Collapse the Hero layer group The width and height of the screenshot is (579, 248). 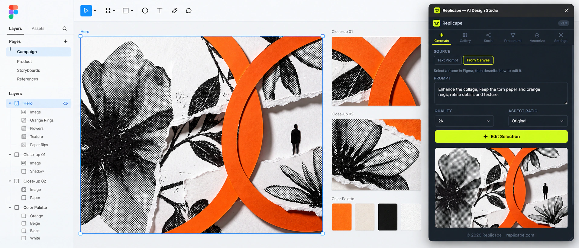point(10,103)
